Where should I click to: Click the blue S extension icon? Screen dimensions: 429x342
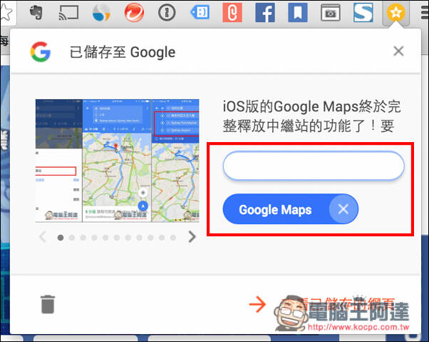[x=363, y=12]
